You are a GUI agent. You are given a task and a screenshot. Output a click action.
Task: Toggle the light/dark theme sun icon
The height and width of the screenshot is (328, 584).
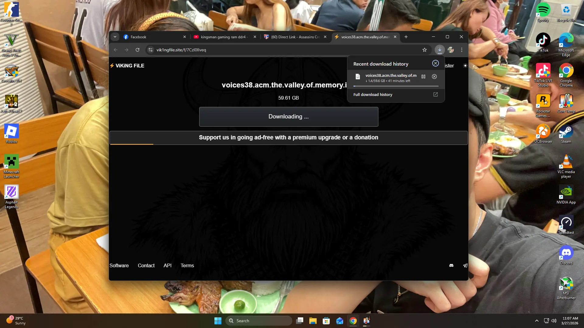click(465, 66)
